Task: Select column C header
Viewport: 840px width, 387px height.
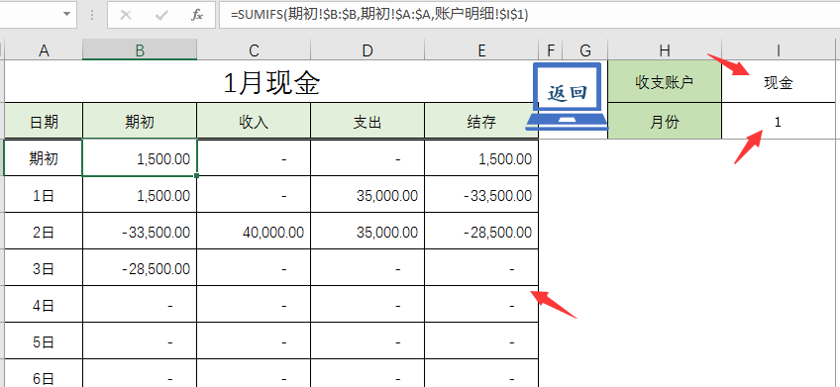Action: click(x=254, y=50)
